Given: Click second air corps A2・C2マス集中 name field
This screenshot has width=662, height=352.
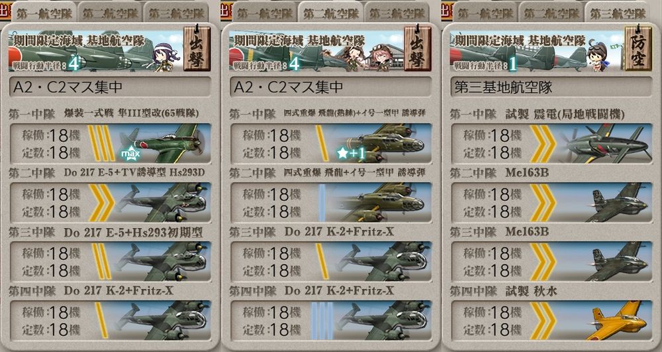Looking at the screenshot, I should point(330,87).
